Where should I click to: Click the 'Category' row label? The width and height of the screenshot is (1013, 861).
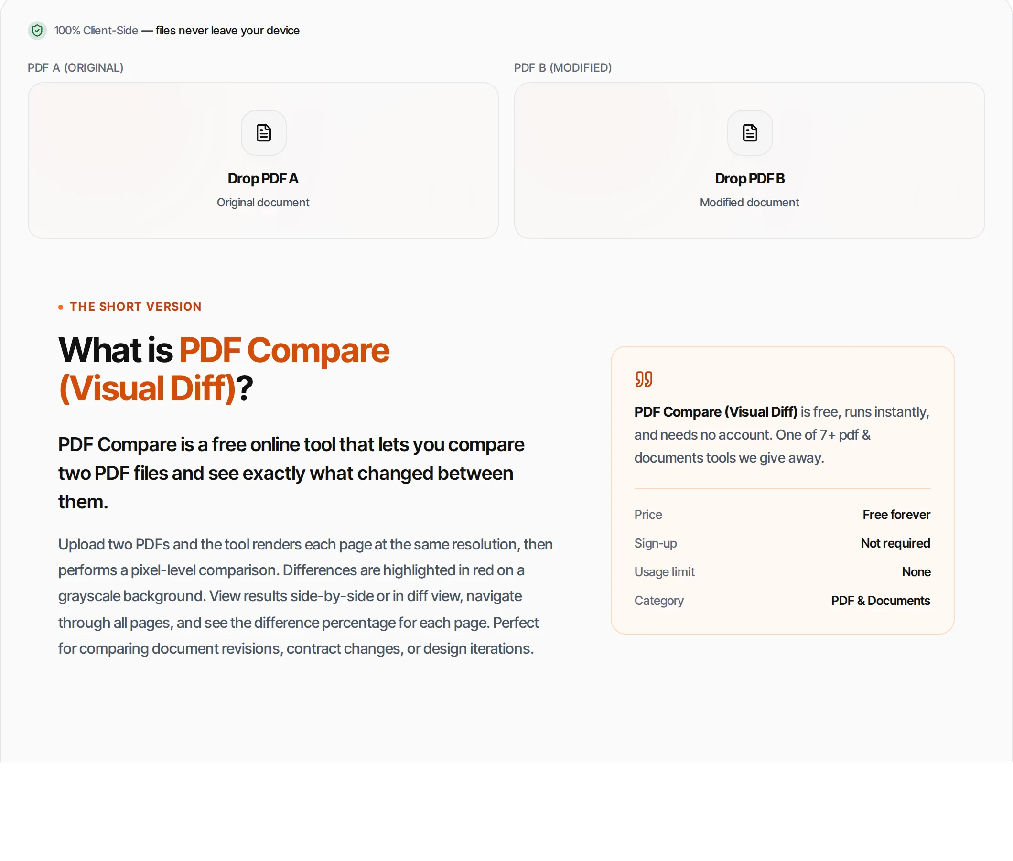659,601
